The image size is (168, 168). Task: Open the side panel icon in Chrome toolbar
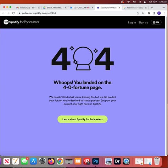click(154, 13)
